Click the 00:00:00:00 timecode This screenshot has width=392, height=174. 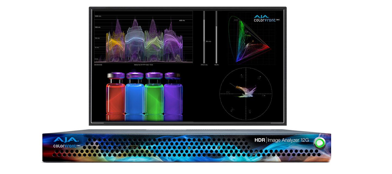pos(98,65)
